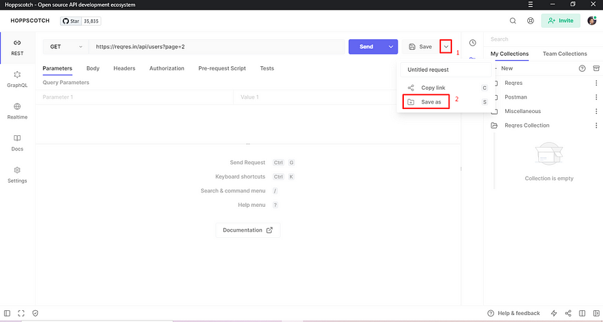This screenshot has width=603, height=322.
Task: Switch to Team Collections tab
Action: [565, 54]
